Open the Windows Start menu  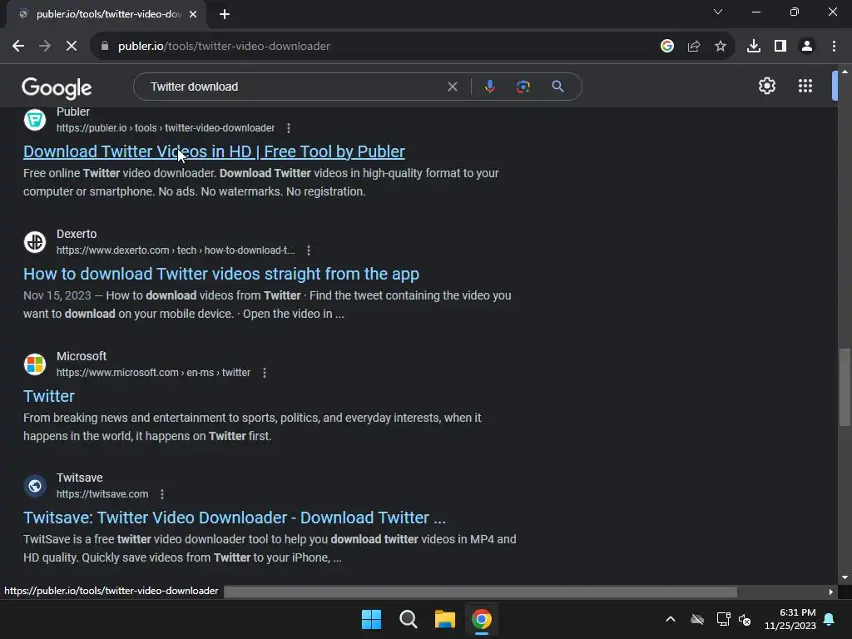[x=372, y=619]
